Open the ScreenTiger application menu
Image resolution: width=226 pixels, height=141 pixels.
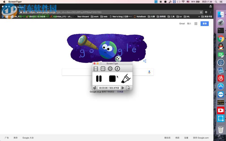tap(15, 2)
